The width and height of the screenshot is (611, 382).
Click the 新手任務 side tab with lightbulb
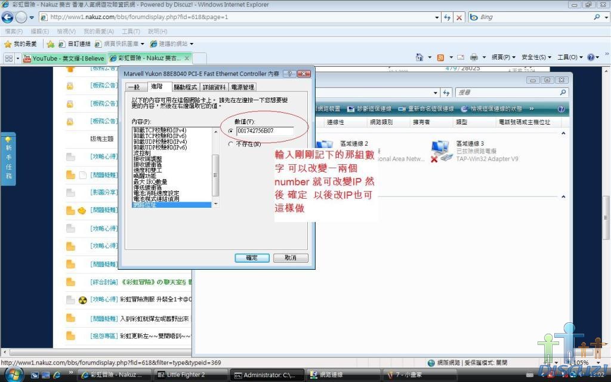pyautogui.click(x=8, y=159)
